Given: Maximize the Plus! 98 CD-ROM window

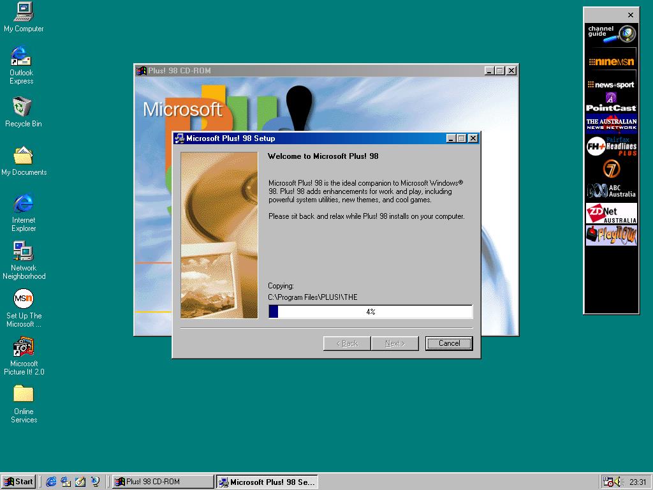Looking at the screenshot, I should [500, 71].
